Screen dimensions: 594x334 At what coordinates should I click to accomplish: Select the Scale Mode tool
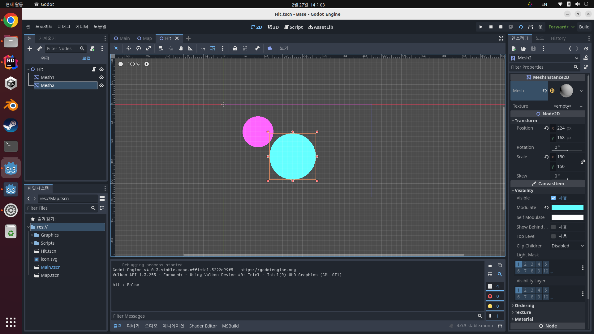pos(148,48)
